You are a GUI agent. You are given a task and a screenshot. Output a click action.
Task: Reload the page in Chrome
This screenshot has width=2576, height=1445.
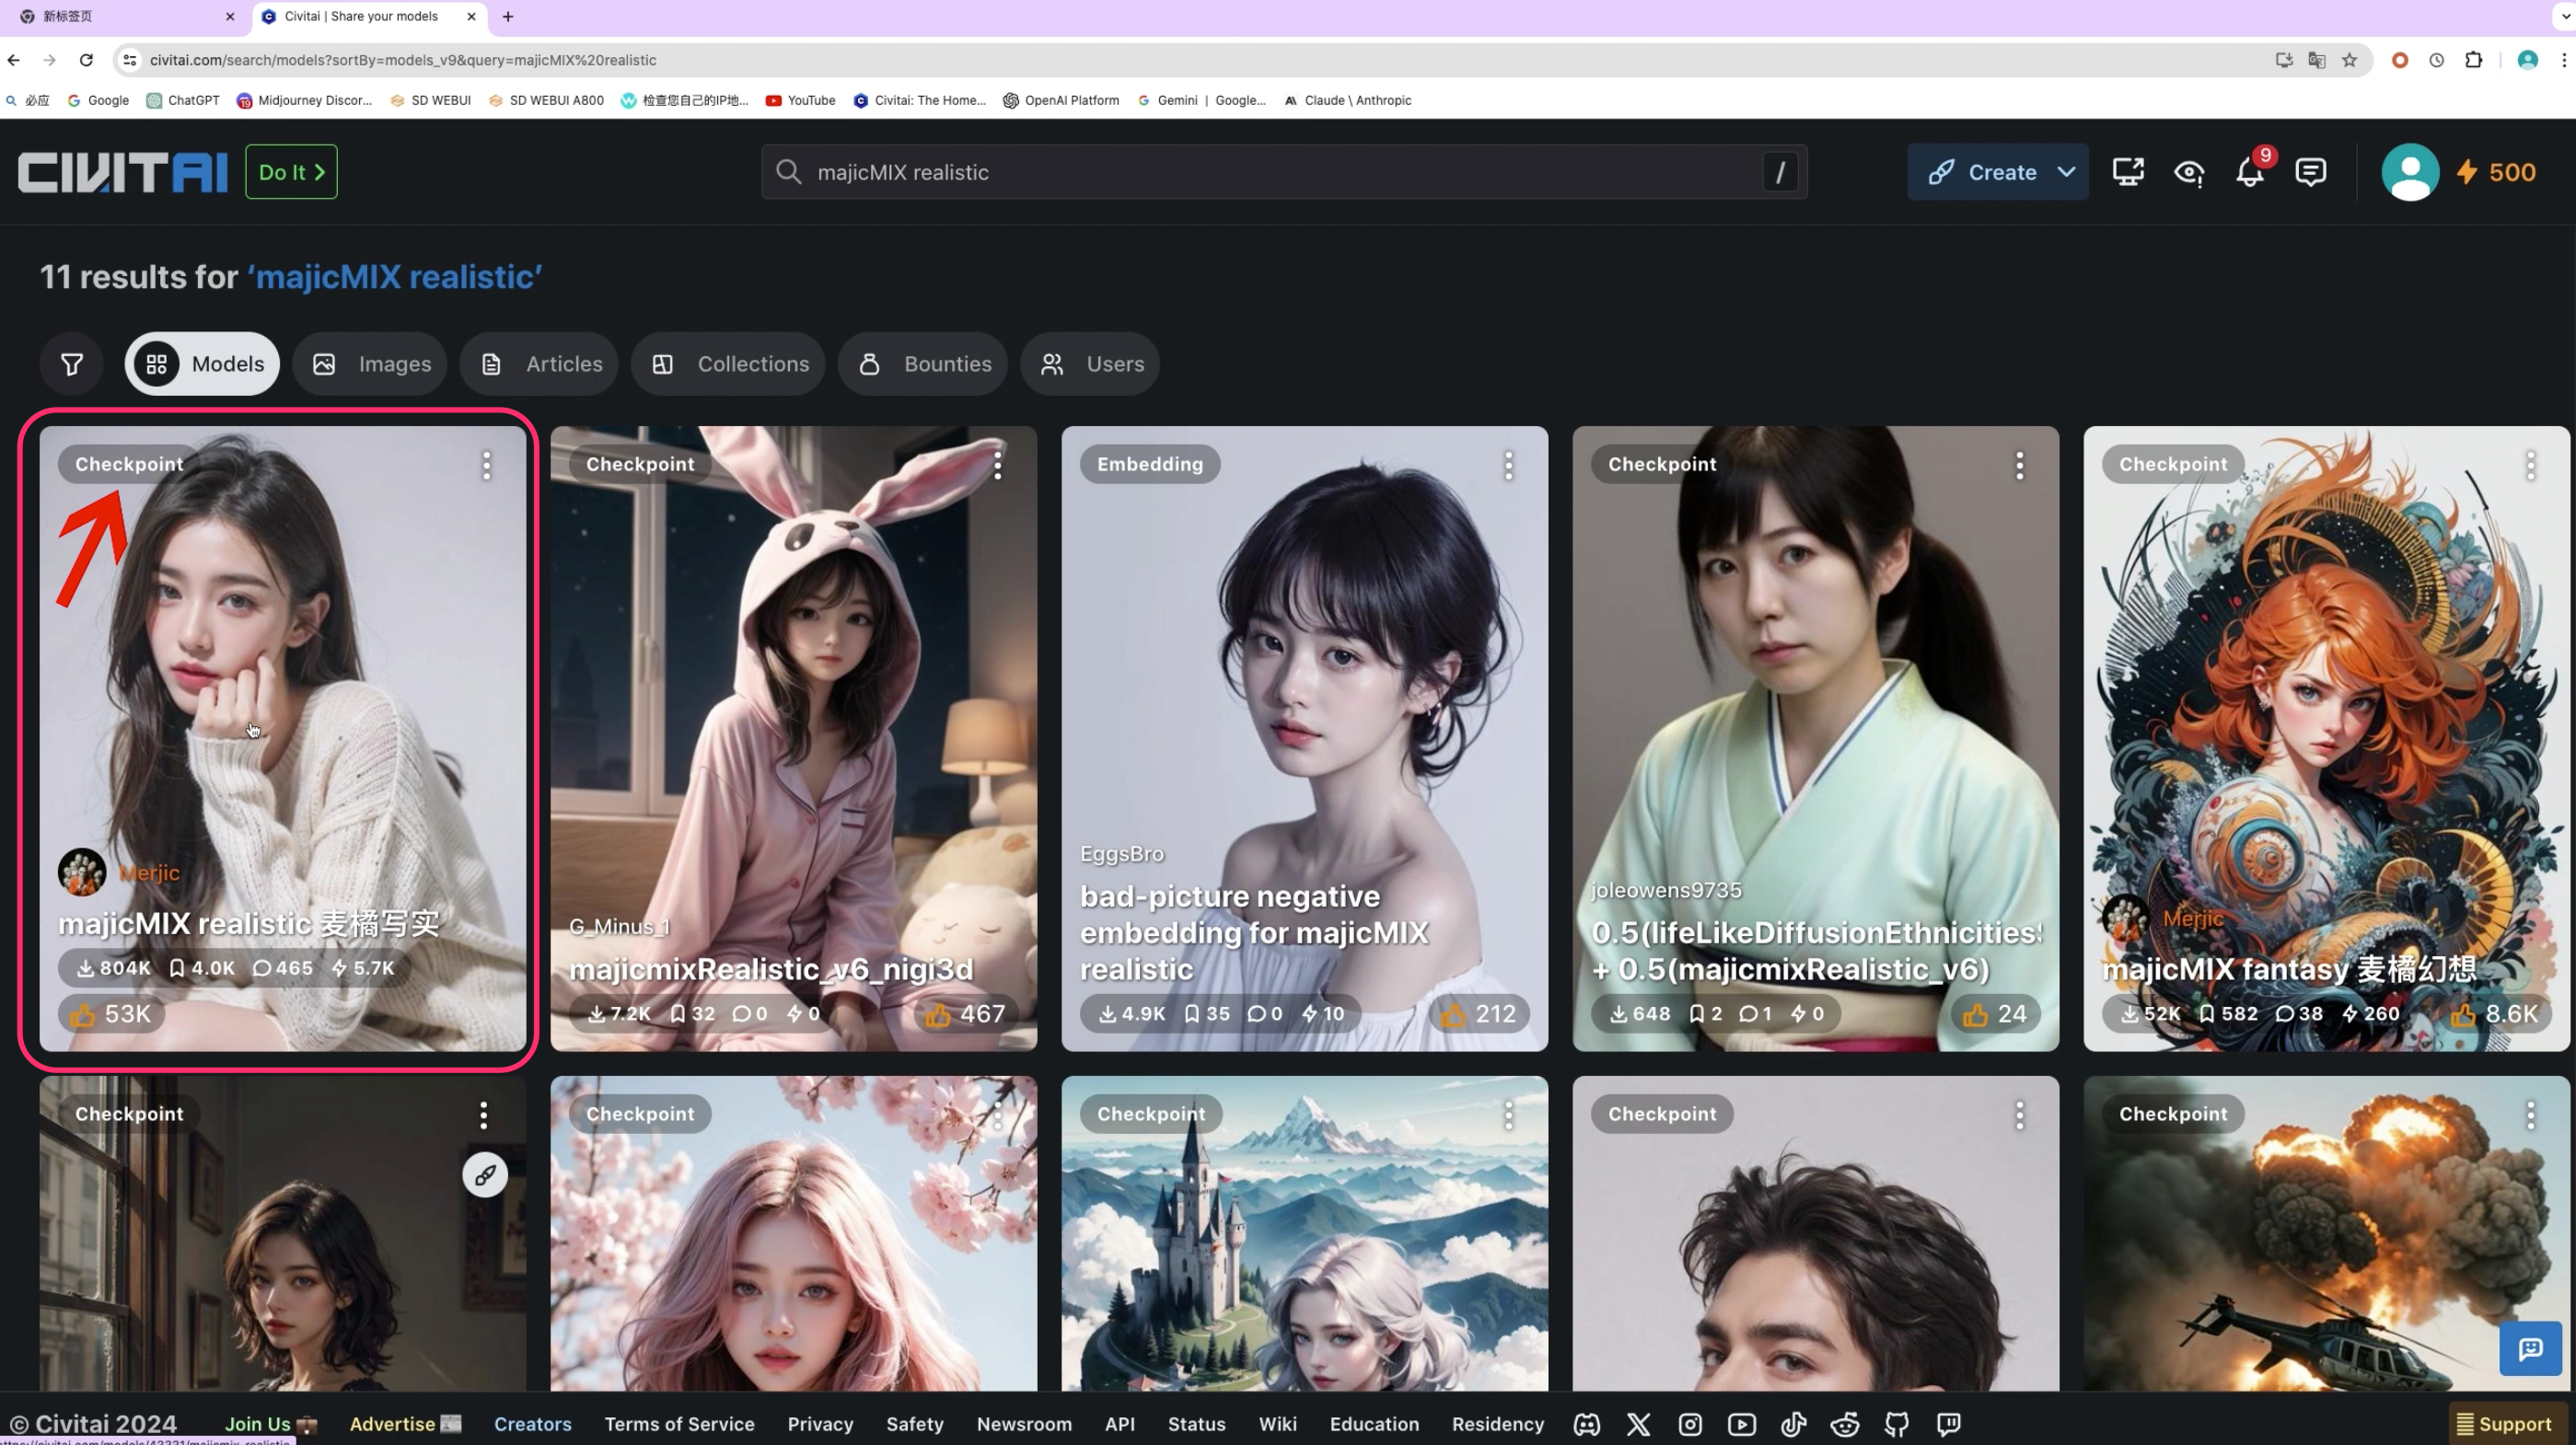86,60
